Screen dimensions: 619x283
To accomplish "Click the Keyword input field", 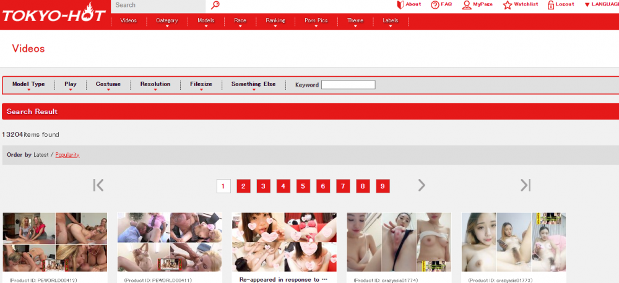I will (348, 85).
